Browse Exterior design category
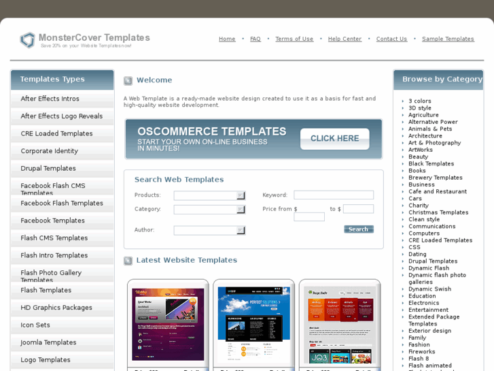This screenshot has height=371, width=494. (429, 331)
